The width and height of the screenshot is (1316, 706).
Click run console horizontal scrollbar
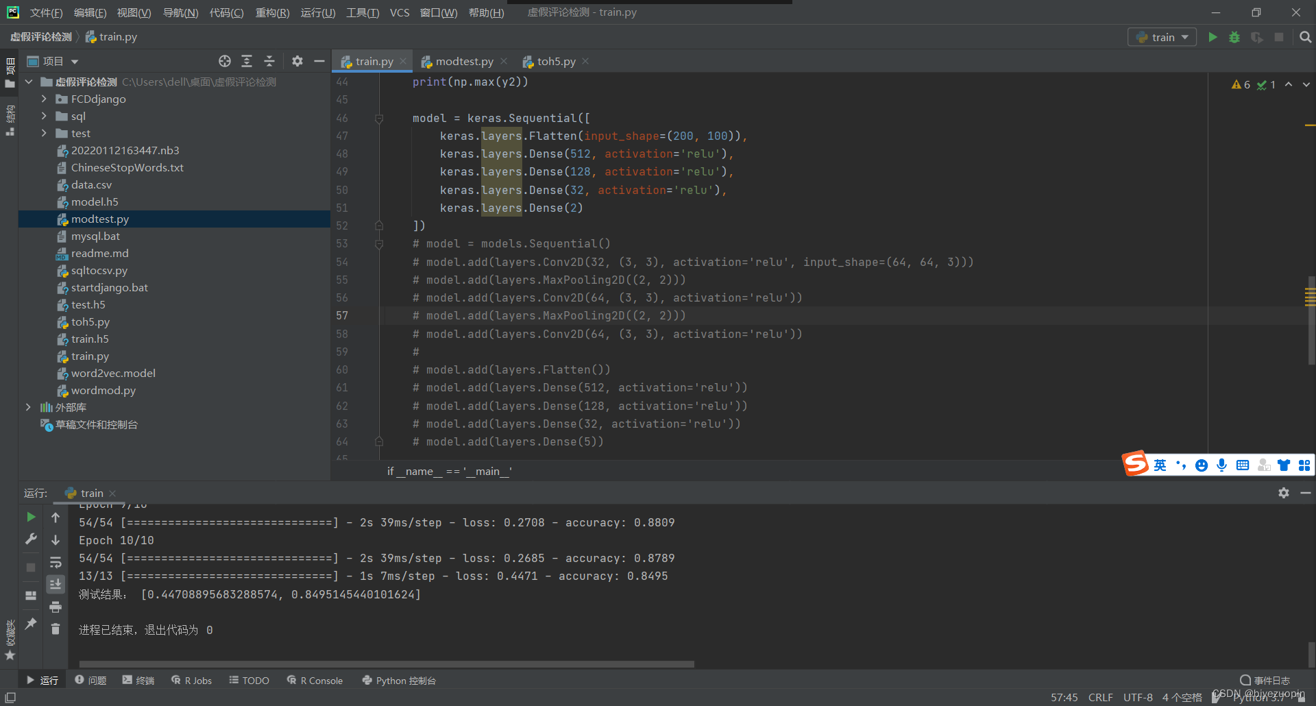tap(387, 664)
